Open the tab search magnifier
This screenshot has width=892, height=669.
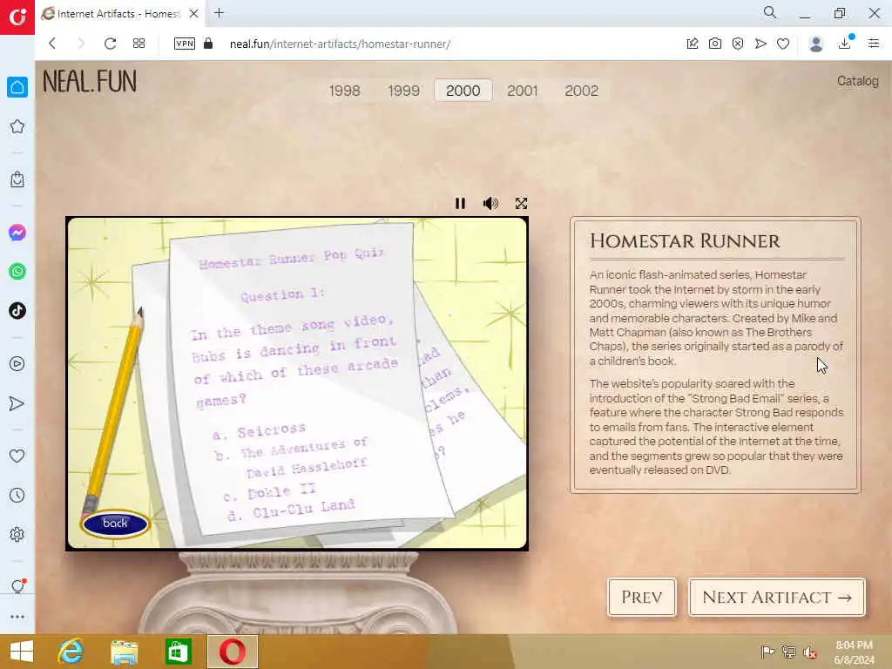pyautogui.click(x=770, y=12)
